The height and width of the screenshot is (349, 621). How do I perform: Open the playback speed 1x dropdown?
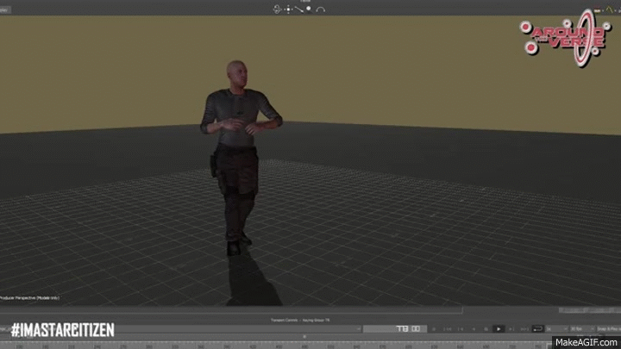(557, 329)
